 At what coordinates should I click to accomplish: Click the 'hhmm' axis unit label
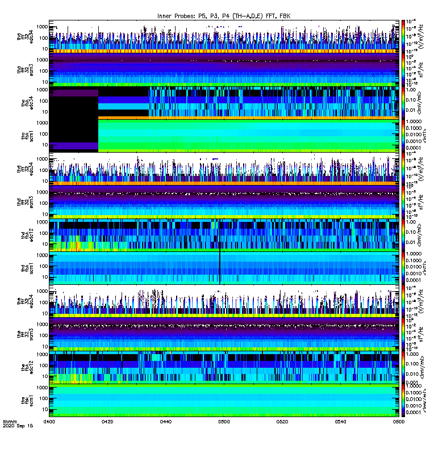pos(10,421)
